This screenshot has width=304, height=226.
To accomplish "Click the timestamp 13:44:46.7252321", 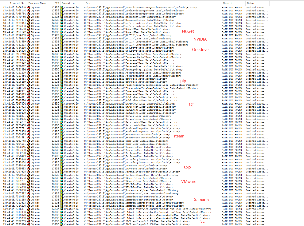I will coord(14,116).
